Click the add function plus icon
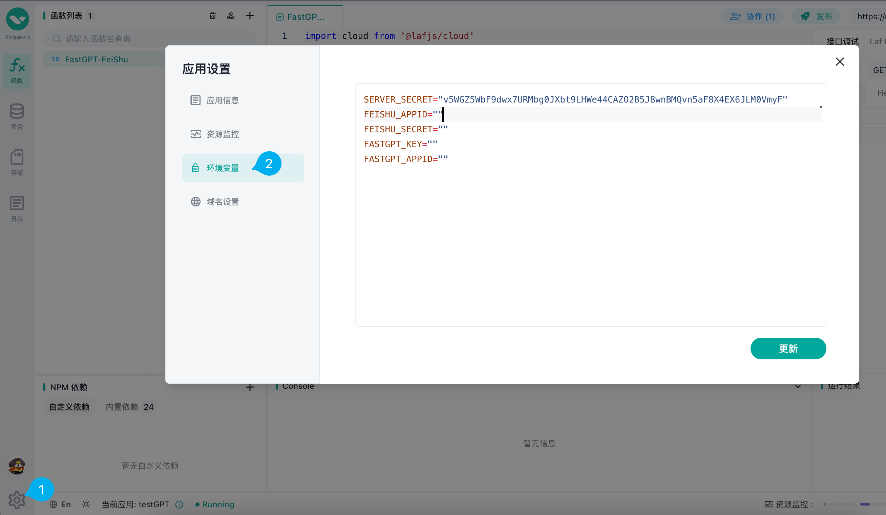The width and height of the screenshot is (886, 515). click(250, 16)
